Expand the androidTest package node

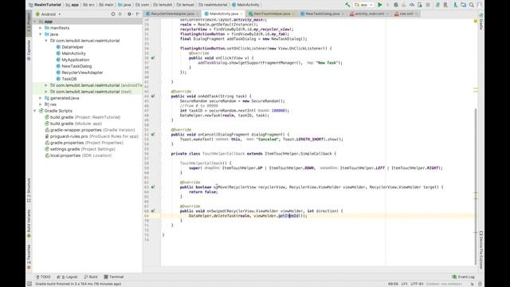coord(46,85)
